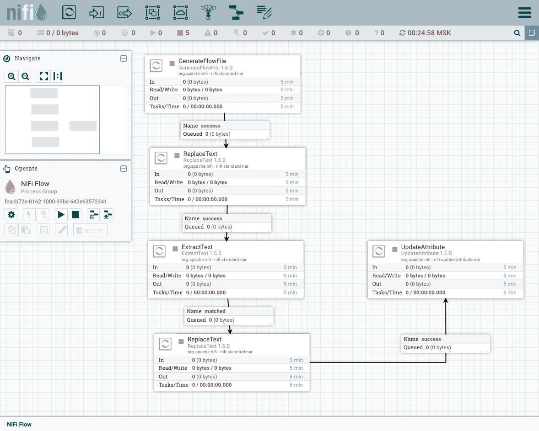Click the ExtractText processor icon
Image resolution: width=539 pixels, height=431 pixels.
click(159, 251)
